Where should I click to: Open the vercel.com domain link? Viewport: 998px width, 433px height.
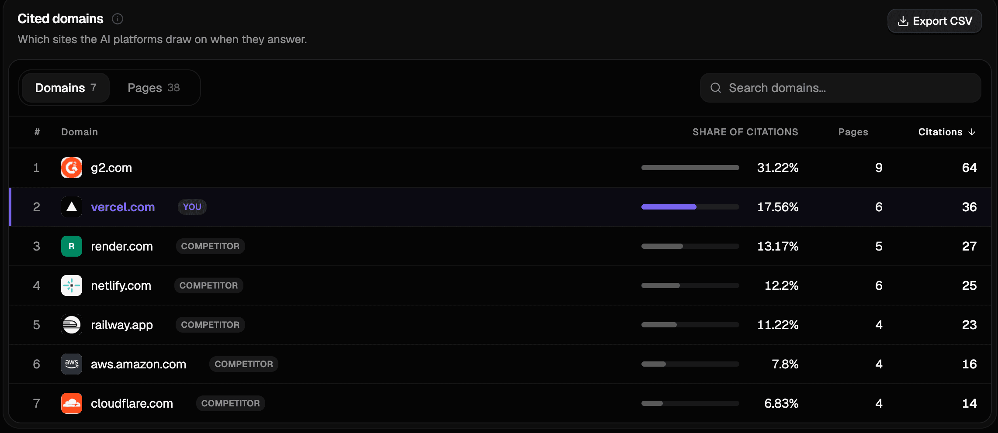click(123, 207)
